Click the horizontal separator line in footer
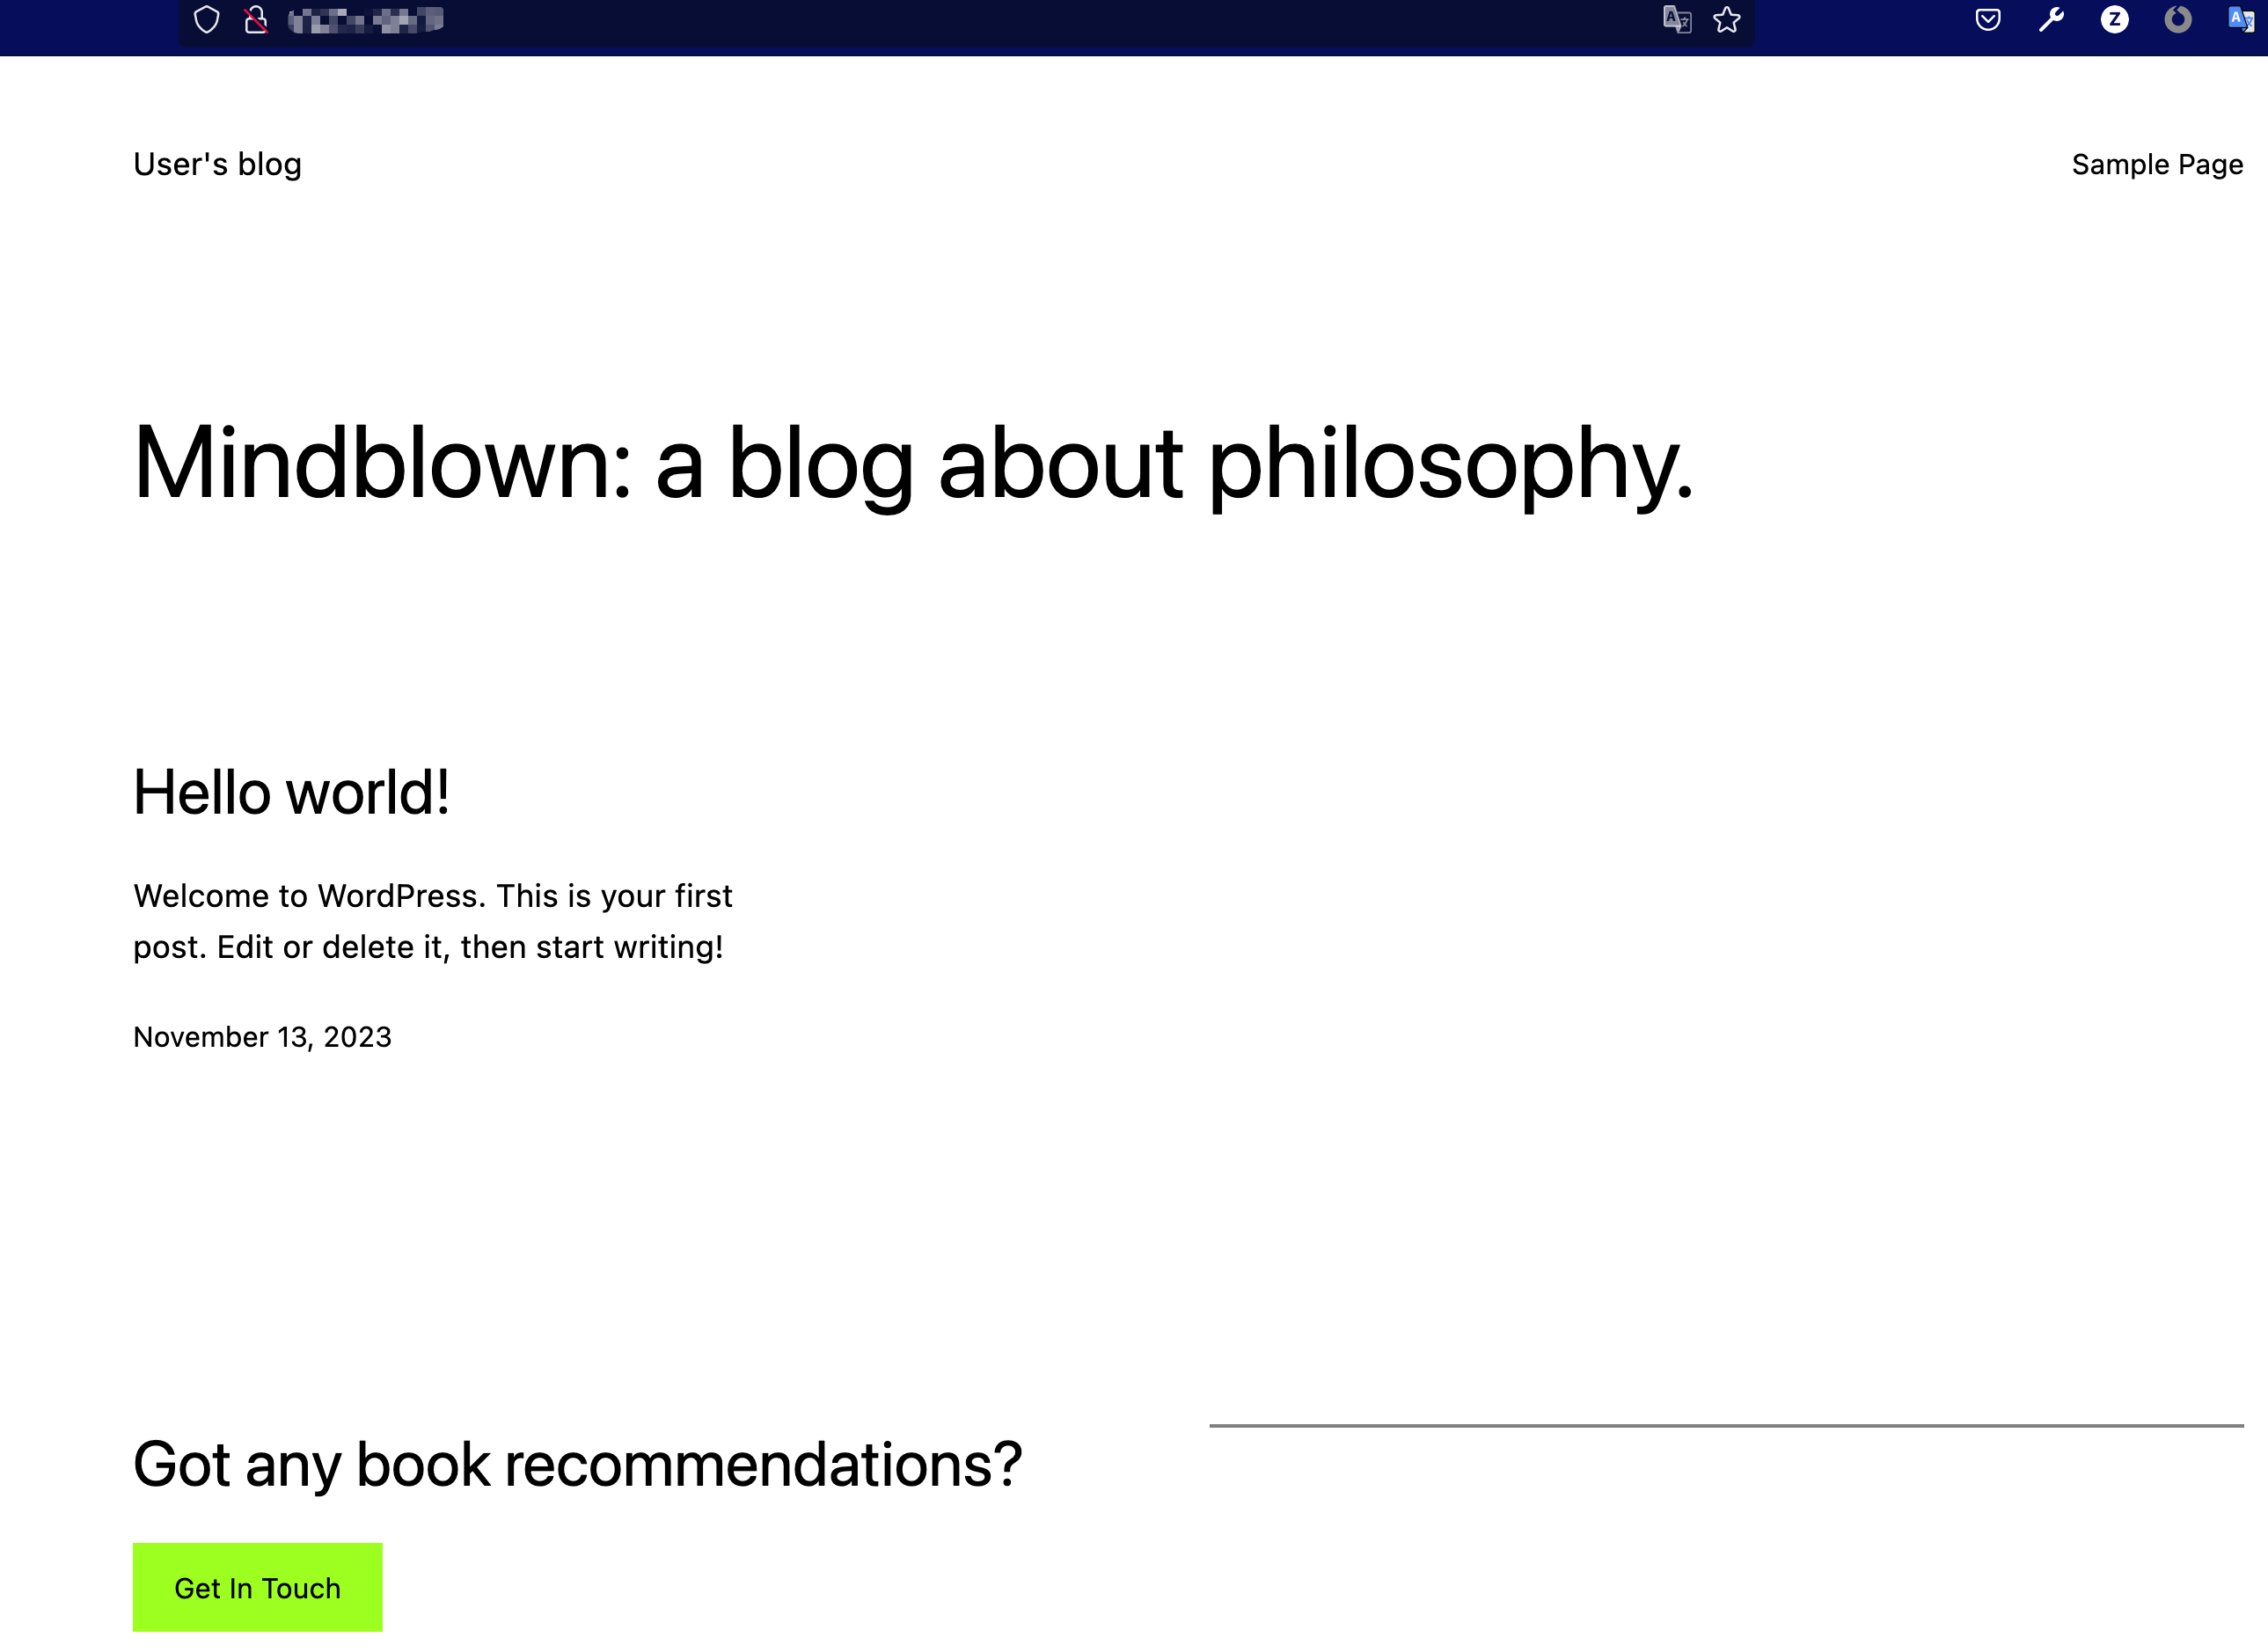The height and width of the screenshot is (1652, 2268). [1726, 1425]
